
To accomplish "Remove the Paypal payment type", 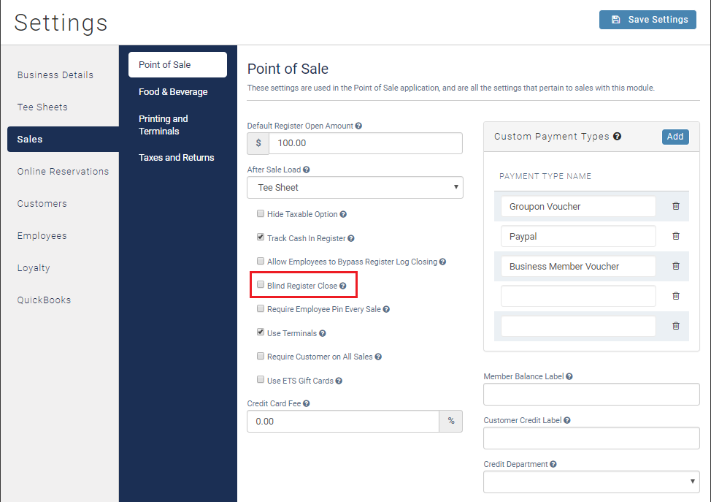I will tap(675, 236).
